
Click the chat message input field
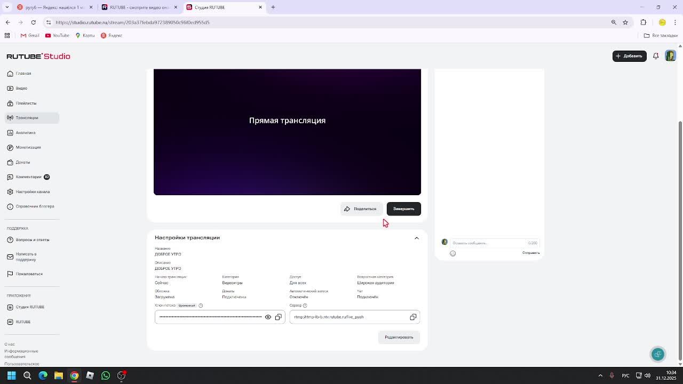(495, 243)
